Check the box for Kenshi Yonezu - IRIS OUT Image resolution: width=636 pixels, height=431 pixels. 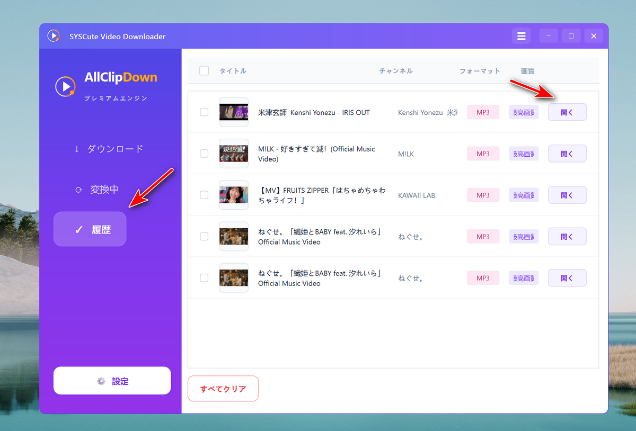tap(204, 112)
